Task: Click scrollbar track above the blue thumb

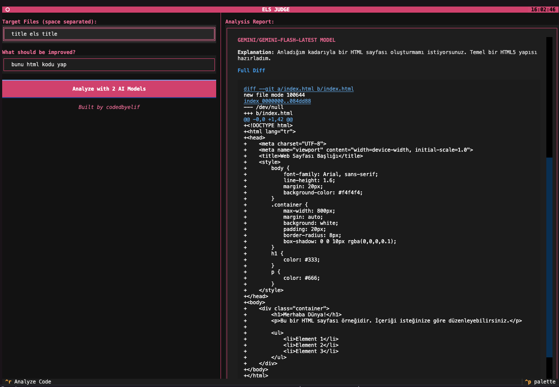Action: [x=549, y=96]
